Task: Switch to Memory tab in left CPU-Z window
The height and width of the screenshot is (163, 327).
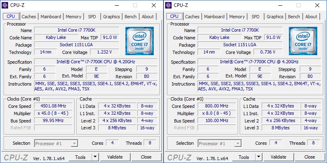Action: click(x=73, y=17)
